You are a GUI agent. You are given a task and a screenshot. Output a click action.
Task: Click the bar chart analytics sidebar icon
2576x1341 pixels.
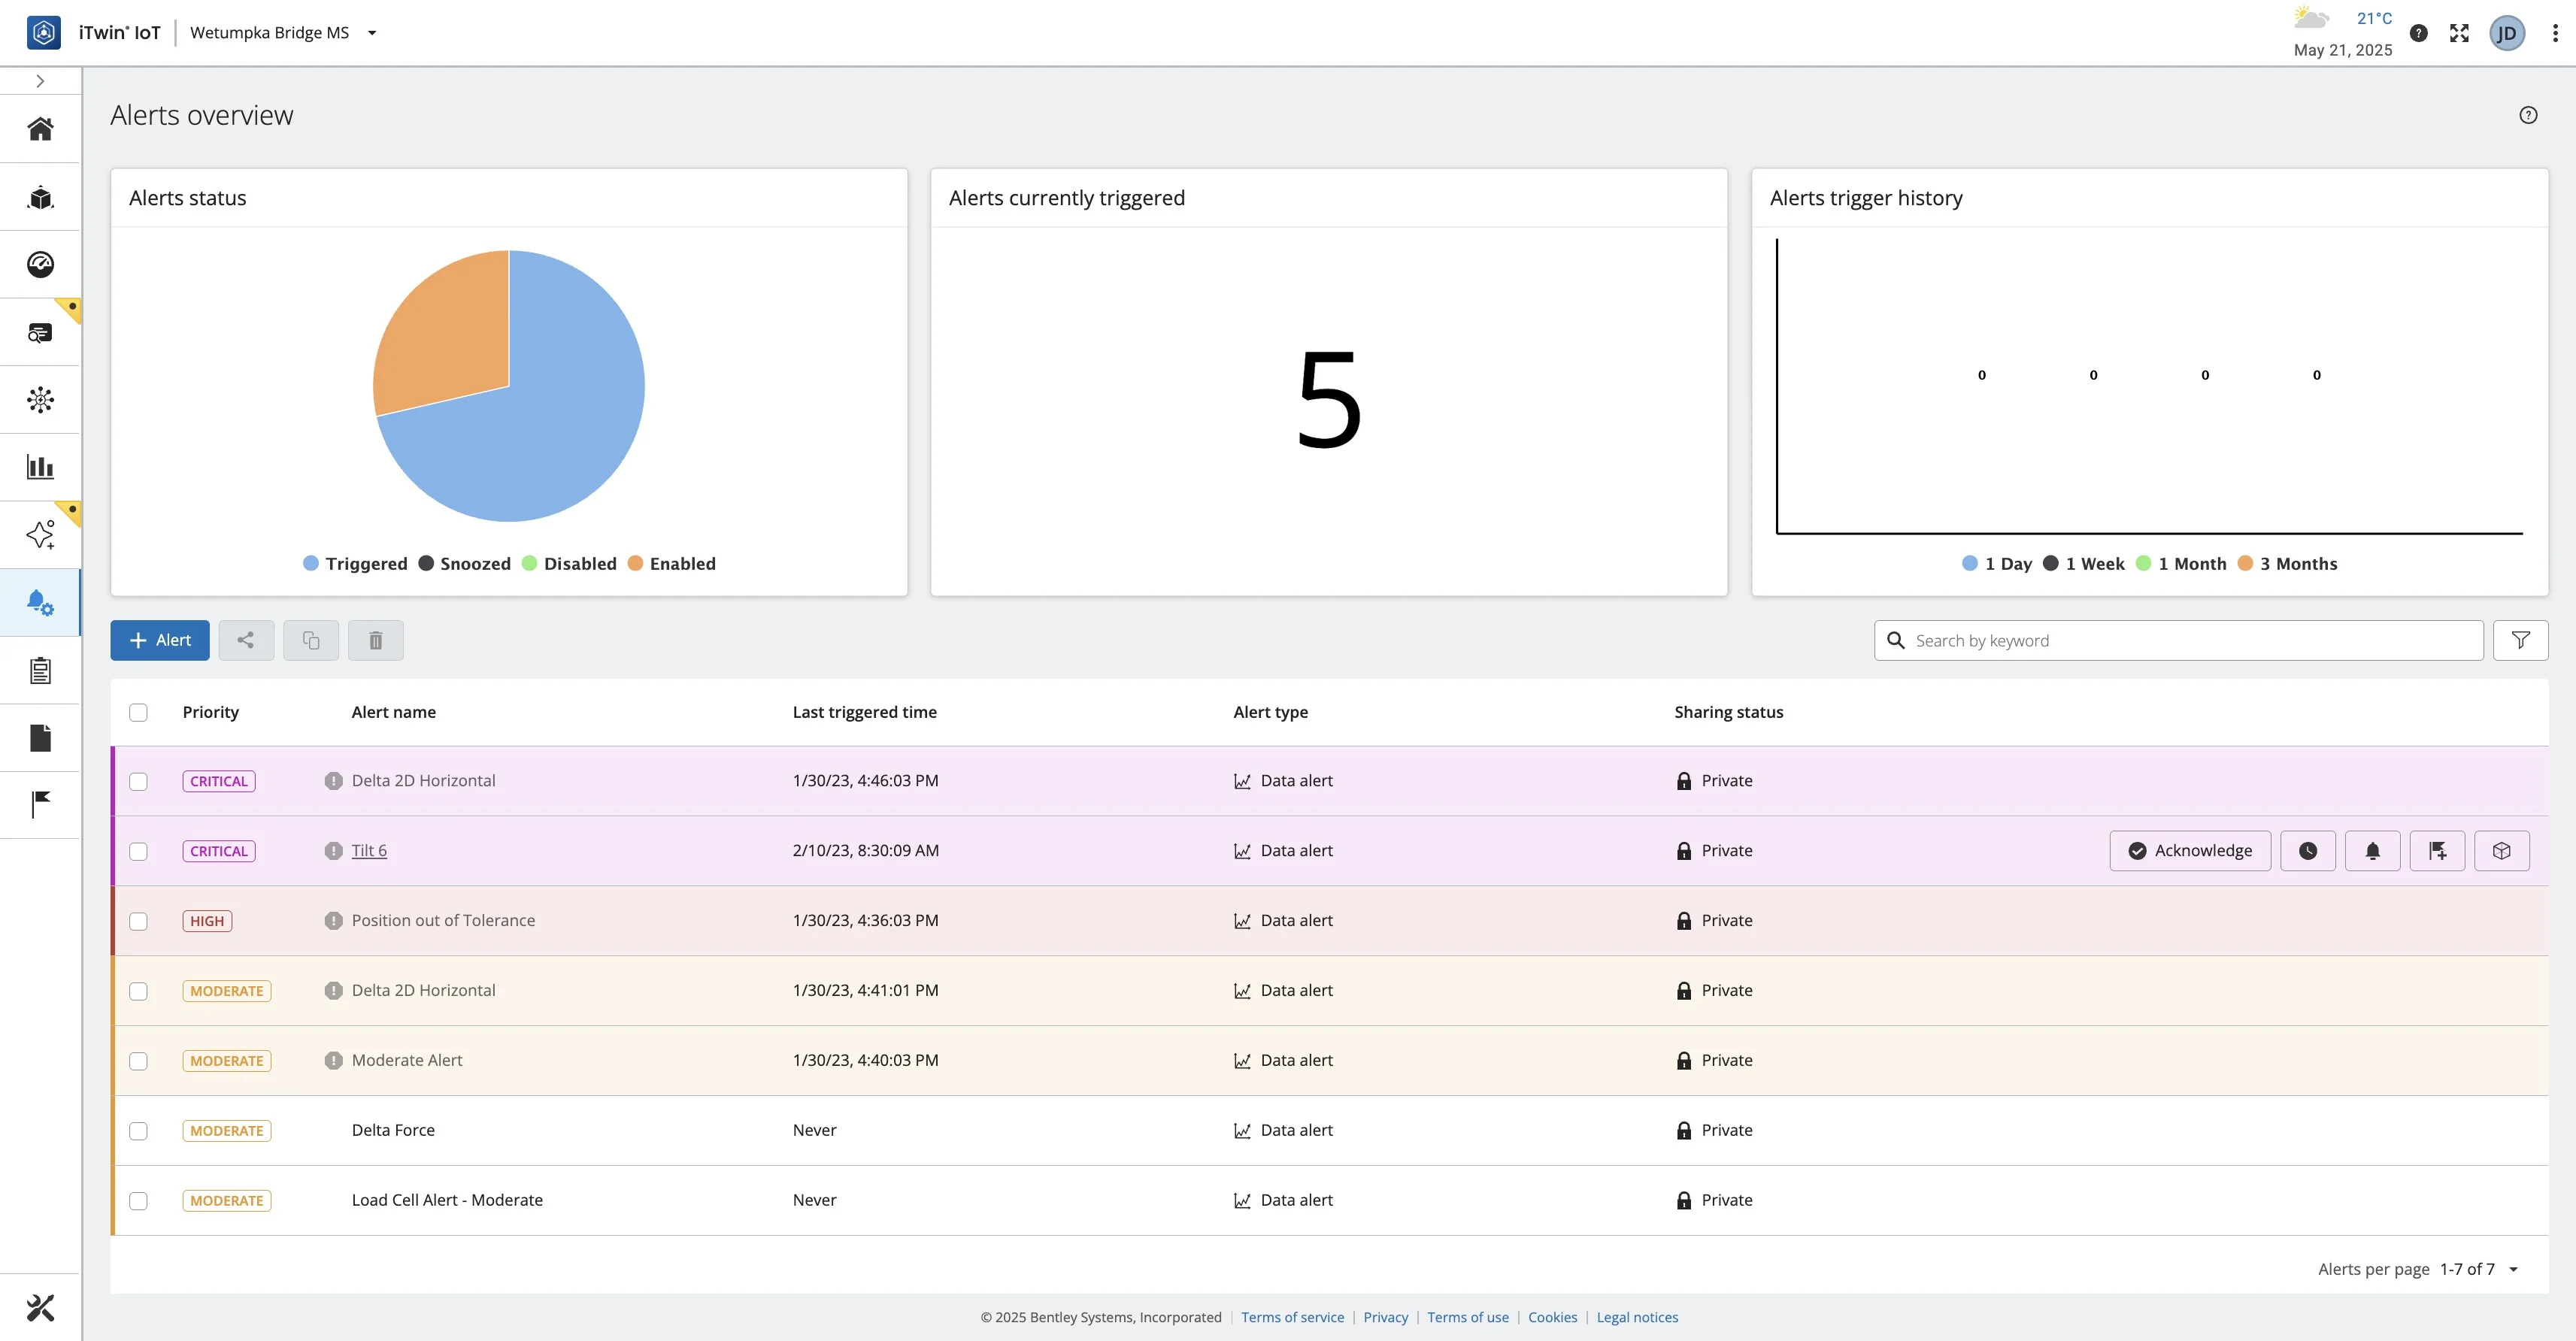point(40,467)
